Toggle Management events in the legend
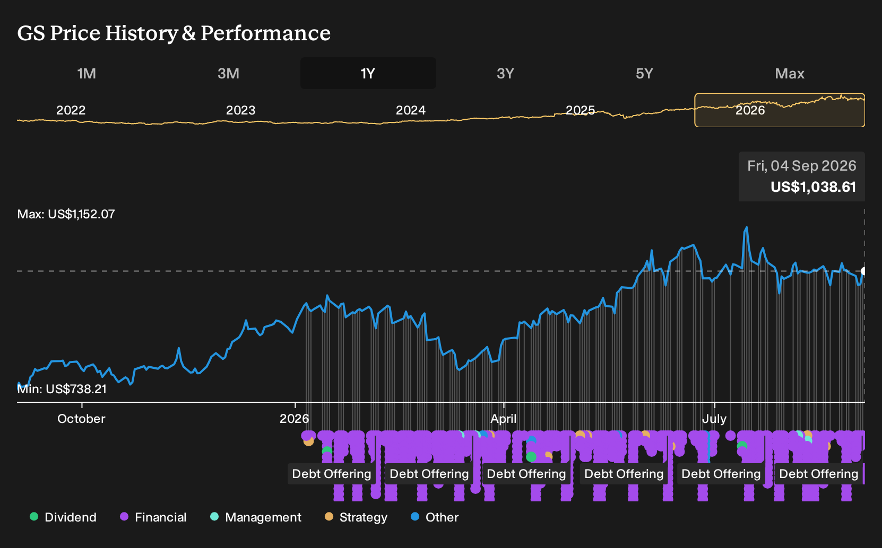This screenshot has width=882, height=548. tap(256, 517)
